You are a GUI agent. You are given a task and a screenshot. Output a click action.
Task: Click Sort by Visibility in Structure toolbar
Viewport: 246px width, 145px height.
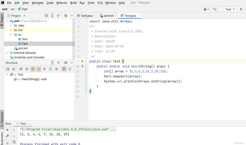[x=8, y=69]
